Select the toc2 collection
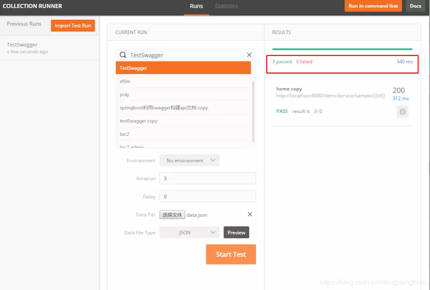This screenshot has width=430, height=290. (183, 134)
